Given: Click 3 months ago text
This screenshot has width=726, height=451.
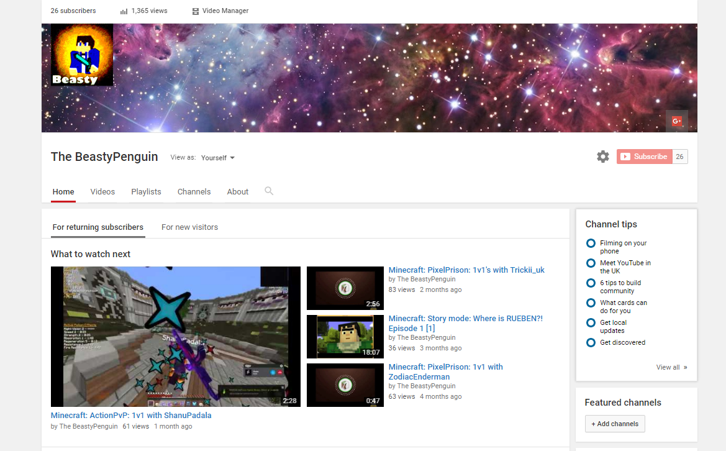Looking at the screenshot, I should [440, 348].
